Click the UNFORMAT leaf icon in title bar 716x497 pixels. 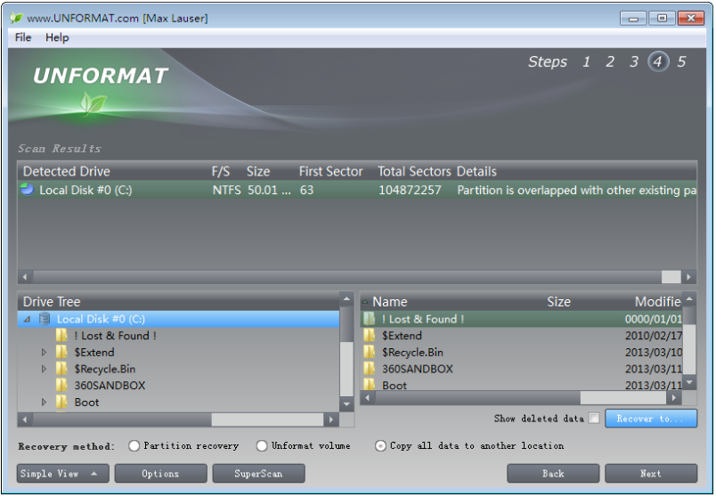point(16,19)
